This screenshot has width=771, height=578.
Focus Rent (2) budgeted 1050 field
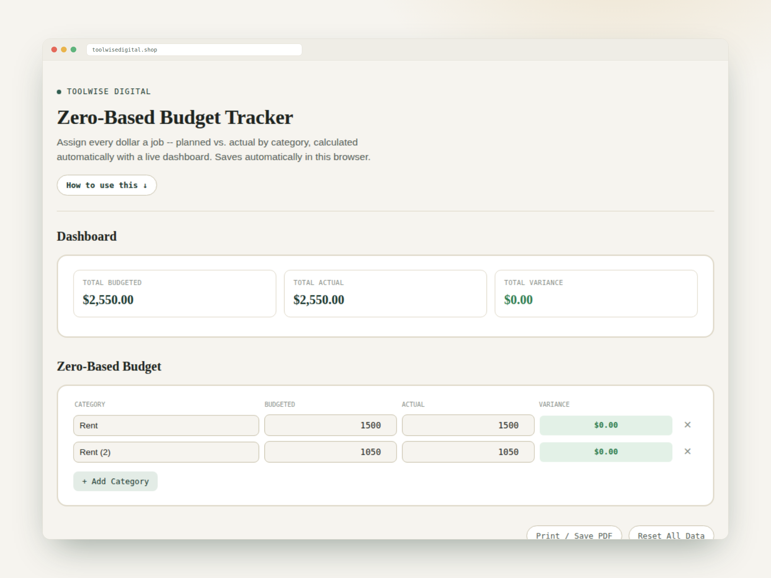pos(330,452)
